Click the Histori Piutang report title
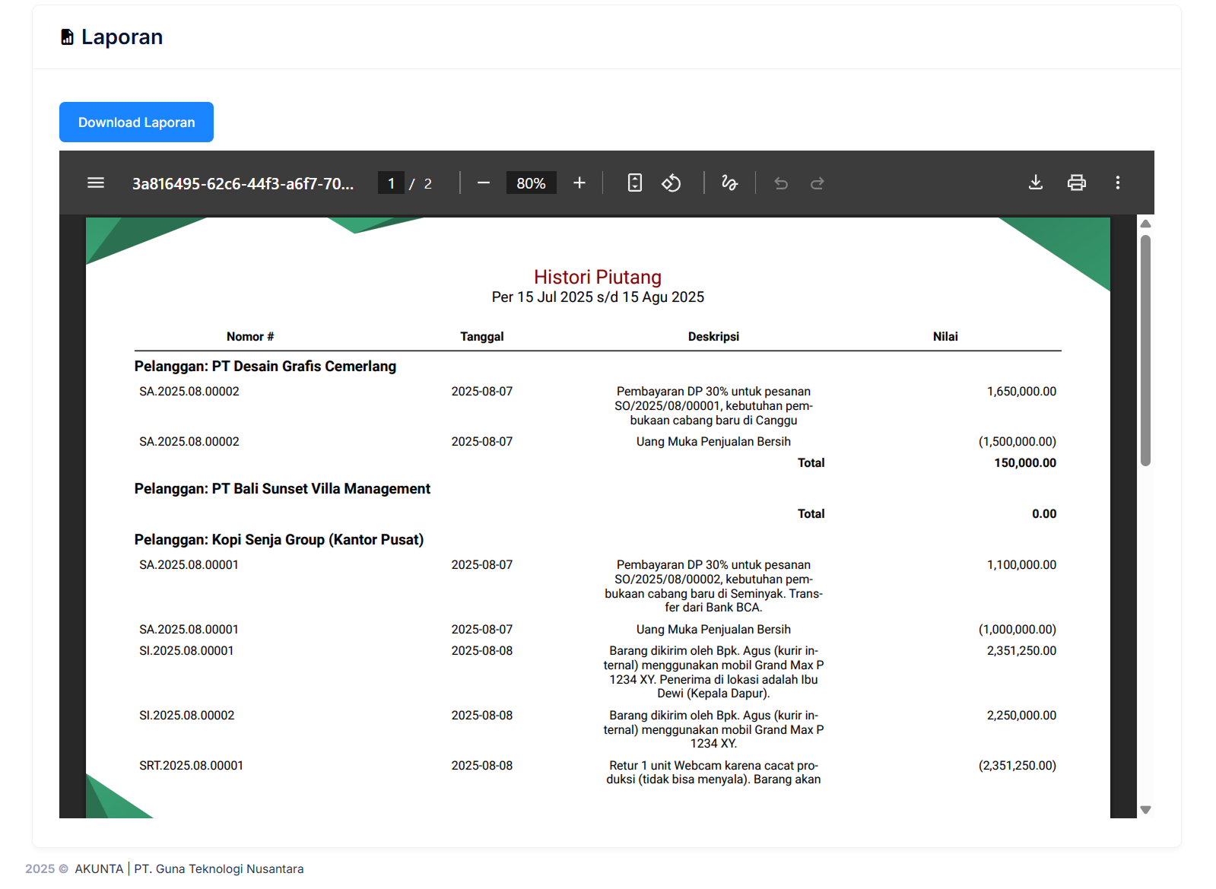Viewport: 1216px width, 889px height. 597,277
